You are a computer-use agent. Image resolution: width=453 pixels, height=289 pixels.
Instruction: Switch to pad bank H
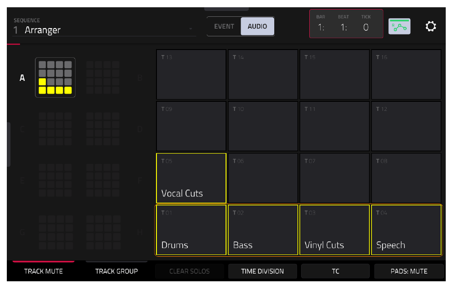click(103, 232)
